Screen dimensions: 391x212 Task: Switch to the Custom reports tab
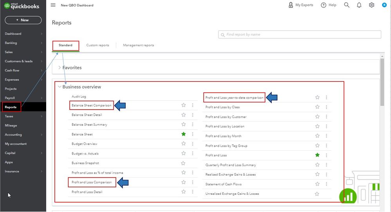(97, 45)
